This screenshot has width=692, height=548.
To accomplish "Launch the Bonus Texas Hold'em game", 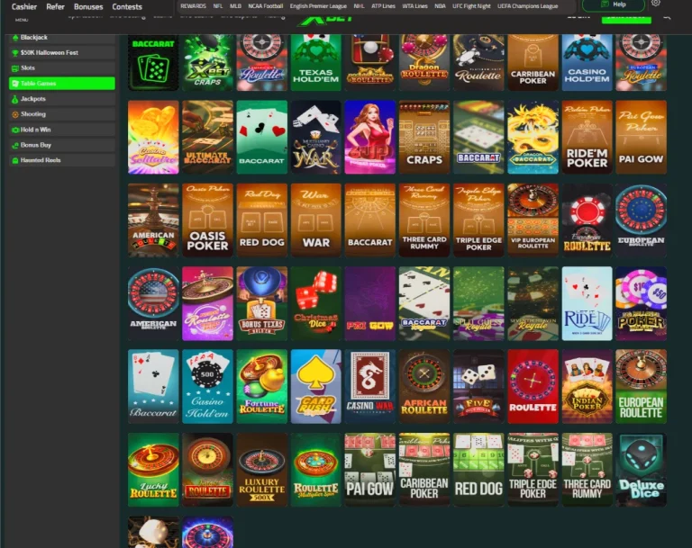I will point(261,303).
